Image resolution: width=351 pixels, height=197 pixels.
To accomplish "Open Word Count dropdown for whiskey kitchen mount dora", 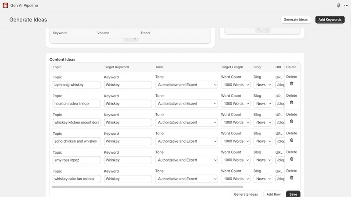I will click(x=236, y=123).
